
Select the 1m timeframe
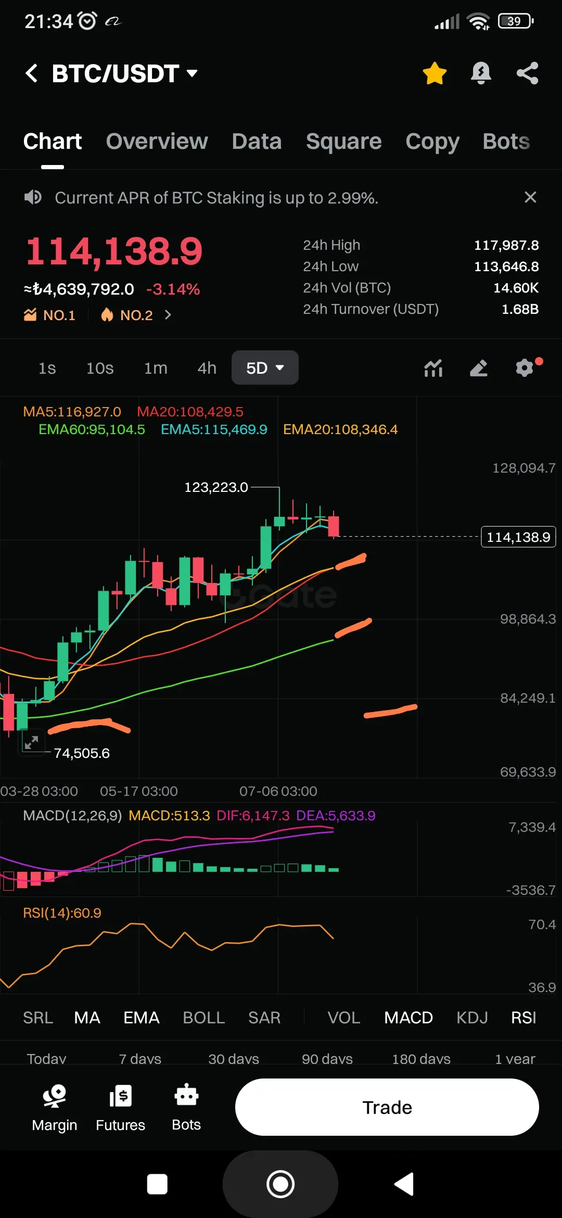point(156,368)
